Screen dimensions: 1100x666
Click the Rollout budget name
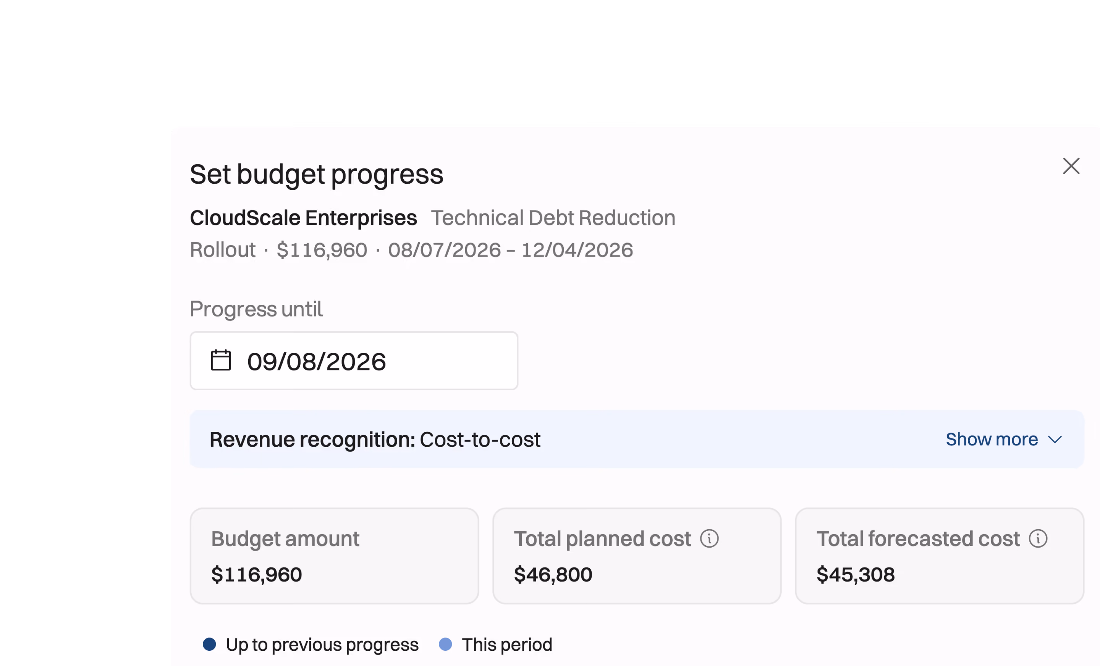click(223, 250)
